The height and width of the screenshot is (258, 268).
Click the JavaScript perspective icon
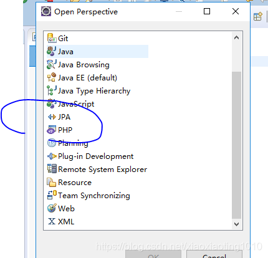pyautogui.click(x=52, y=103)
